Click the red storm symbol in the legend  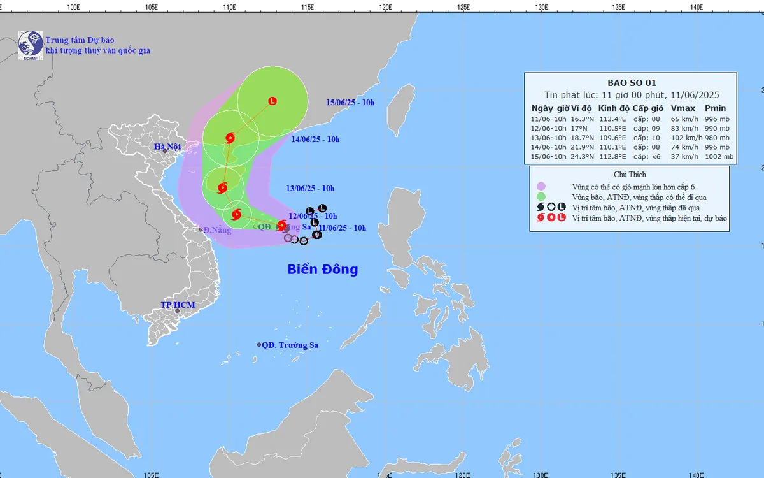point(541,218)
